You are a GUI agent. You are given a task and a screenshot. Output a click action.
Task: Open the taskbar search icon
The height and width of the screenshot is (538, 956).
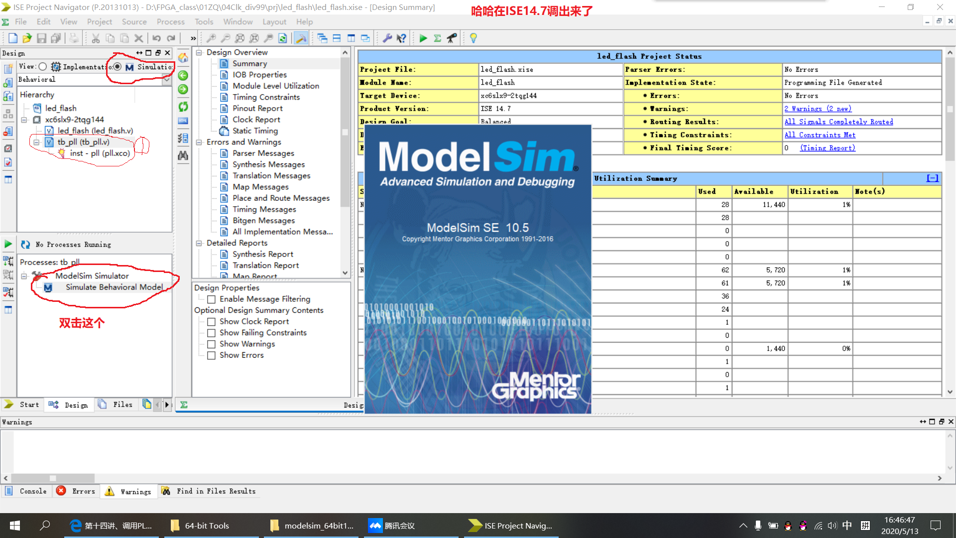point(45,526)
